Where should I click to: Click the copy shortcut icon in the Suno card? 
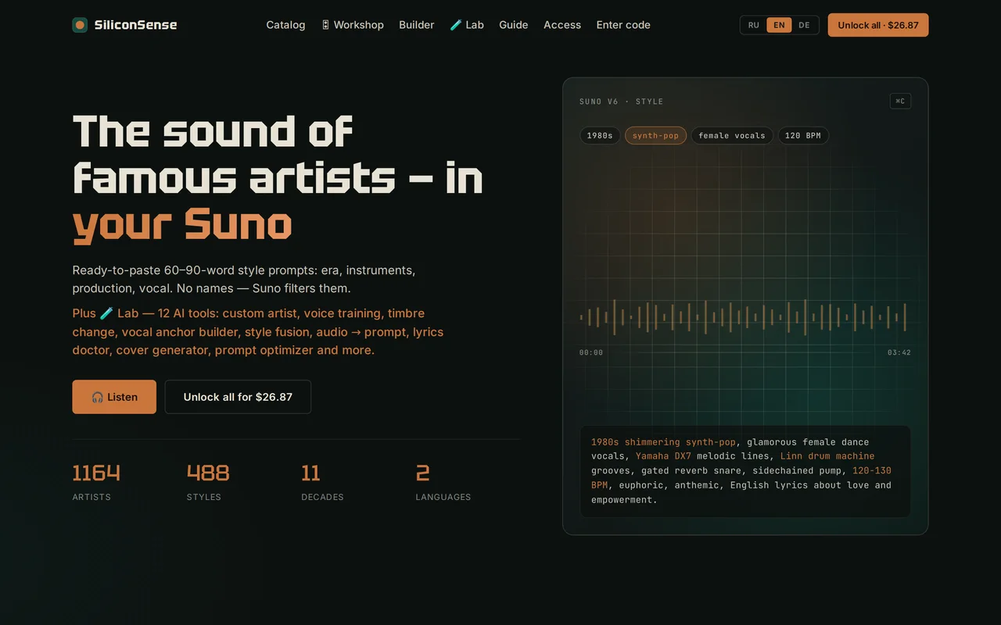900,101
